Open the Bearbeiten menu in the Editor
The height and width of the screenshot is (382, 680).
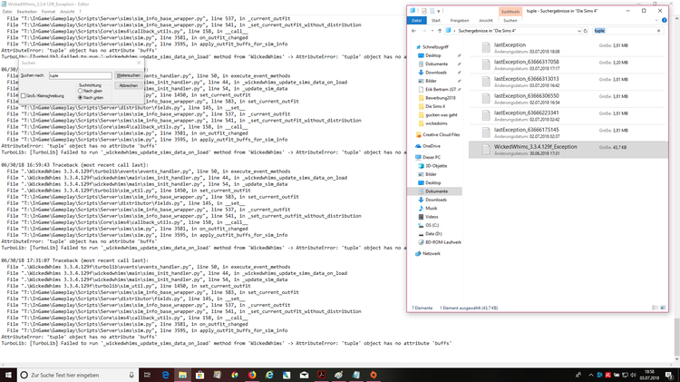(x=26, y=12)
